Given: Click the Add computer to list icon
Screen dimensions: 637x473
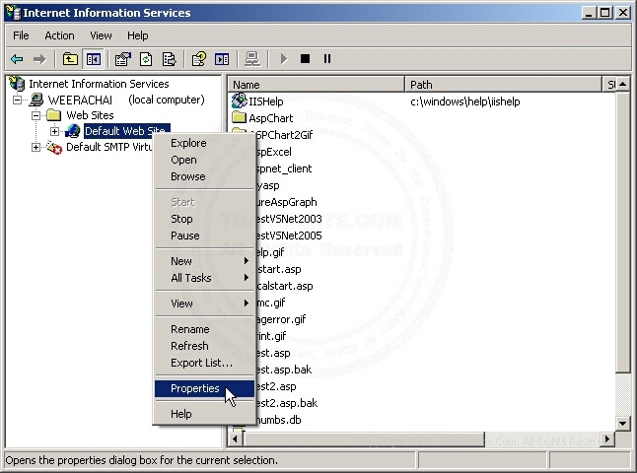Looking at the screenshot, I should 252,60.
